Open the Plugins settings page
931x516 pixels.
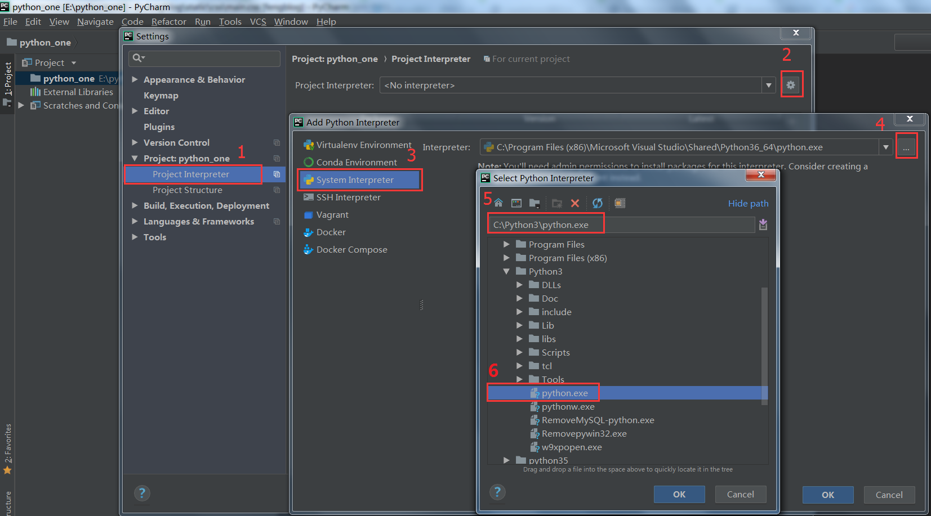click(x=159, y=127)
